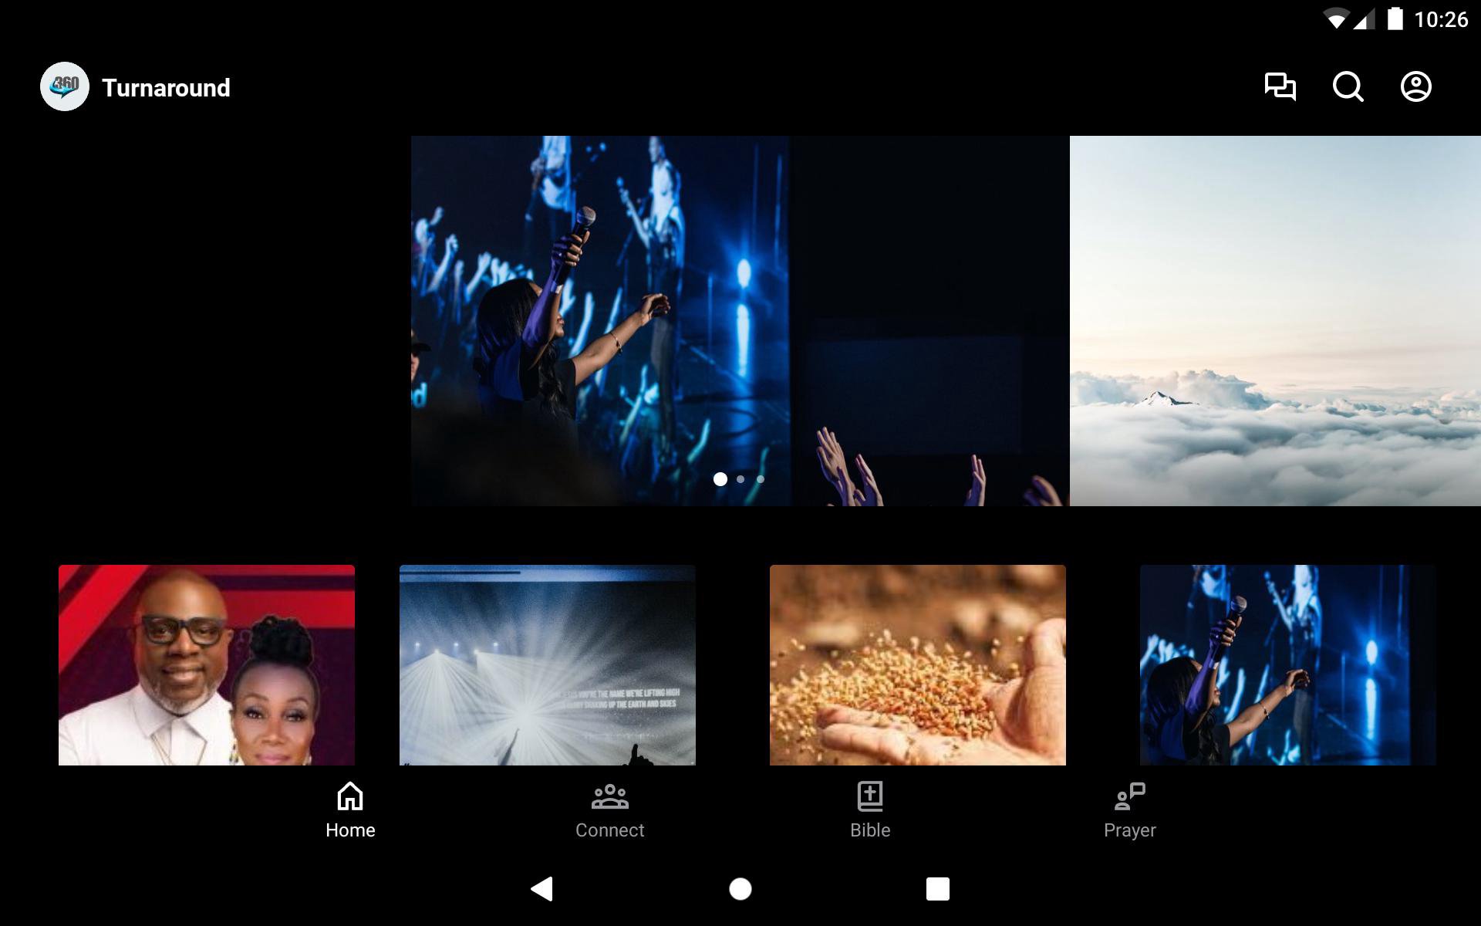Open the user profile icon

point(1415,86)
